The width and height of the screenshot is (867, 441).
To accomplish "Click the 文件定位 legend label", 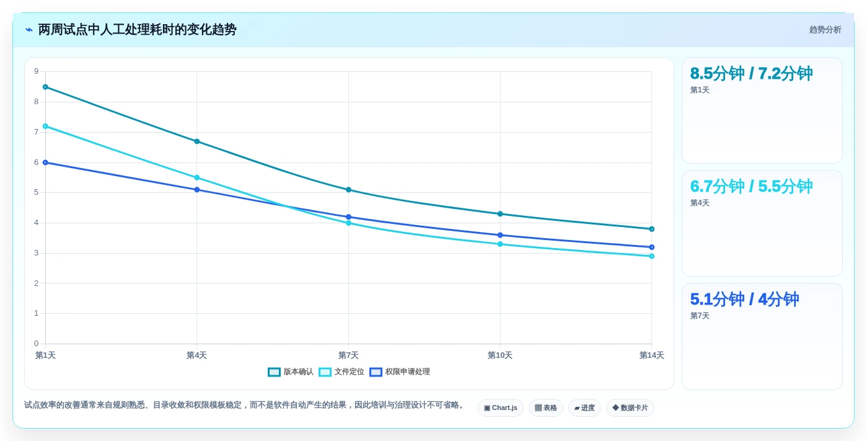I will [x=350, y=372].
